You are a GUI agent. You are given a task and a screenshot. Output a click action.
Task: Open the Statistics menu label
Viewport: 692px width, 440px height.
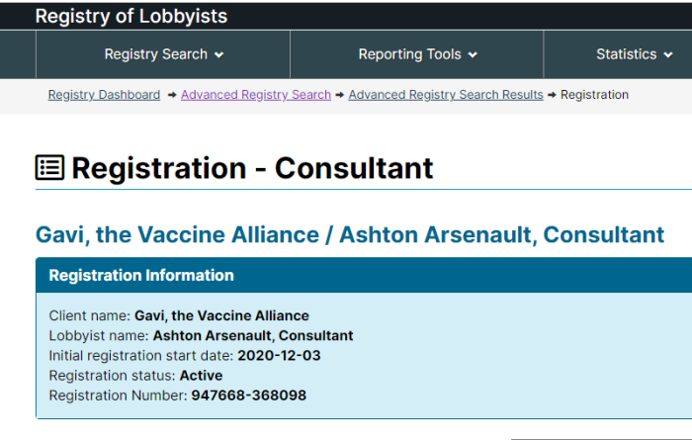tap(626, 54)
